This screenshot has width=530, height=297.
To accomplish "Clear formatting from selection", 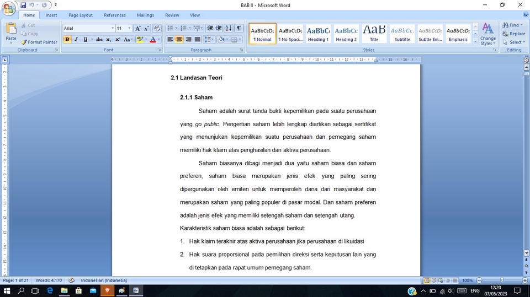I will pyautogui.click(x=156, y=28).
